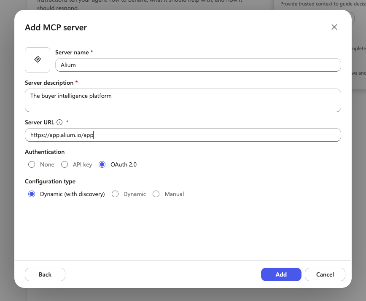Screen dimensions: 366x301
Task: Click the Server name field containing Alium
Action: (x=198, y=65)
